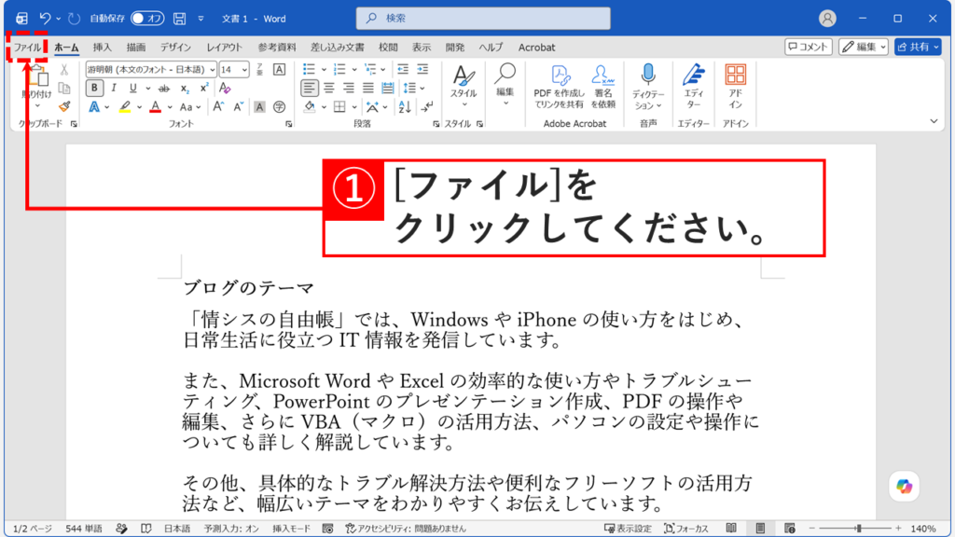Viewport: 955px width, 537px height.
Task: Click the Cut scissors icon
Action: click(x=64, y=70)
